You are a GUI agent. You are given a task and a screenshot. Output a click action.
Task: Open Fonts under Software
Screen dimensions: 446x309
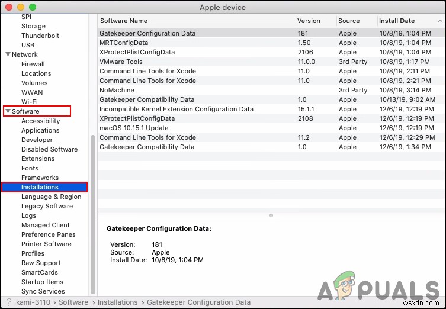(30, 168)
